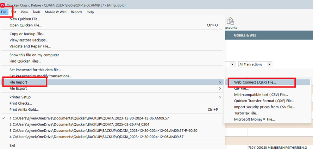Choose Print Checks...
Viewport: 313px width, 149px height.
(21, 103)
